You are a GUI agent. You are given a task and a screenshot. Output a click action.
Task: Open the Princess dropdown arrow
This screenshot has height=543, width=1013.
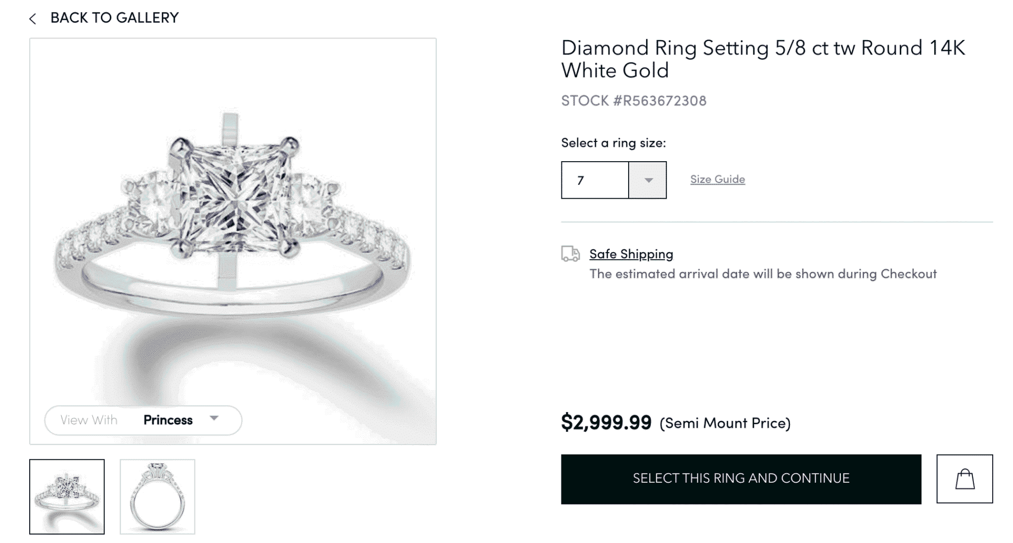tap(215, 420)
